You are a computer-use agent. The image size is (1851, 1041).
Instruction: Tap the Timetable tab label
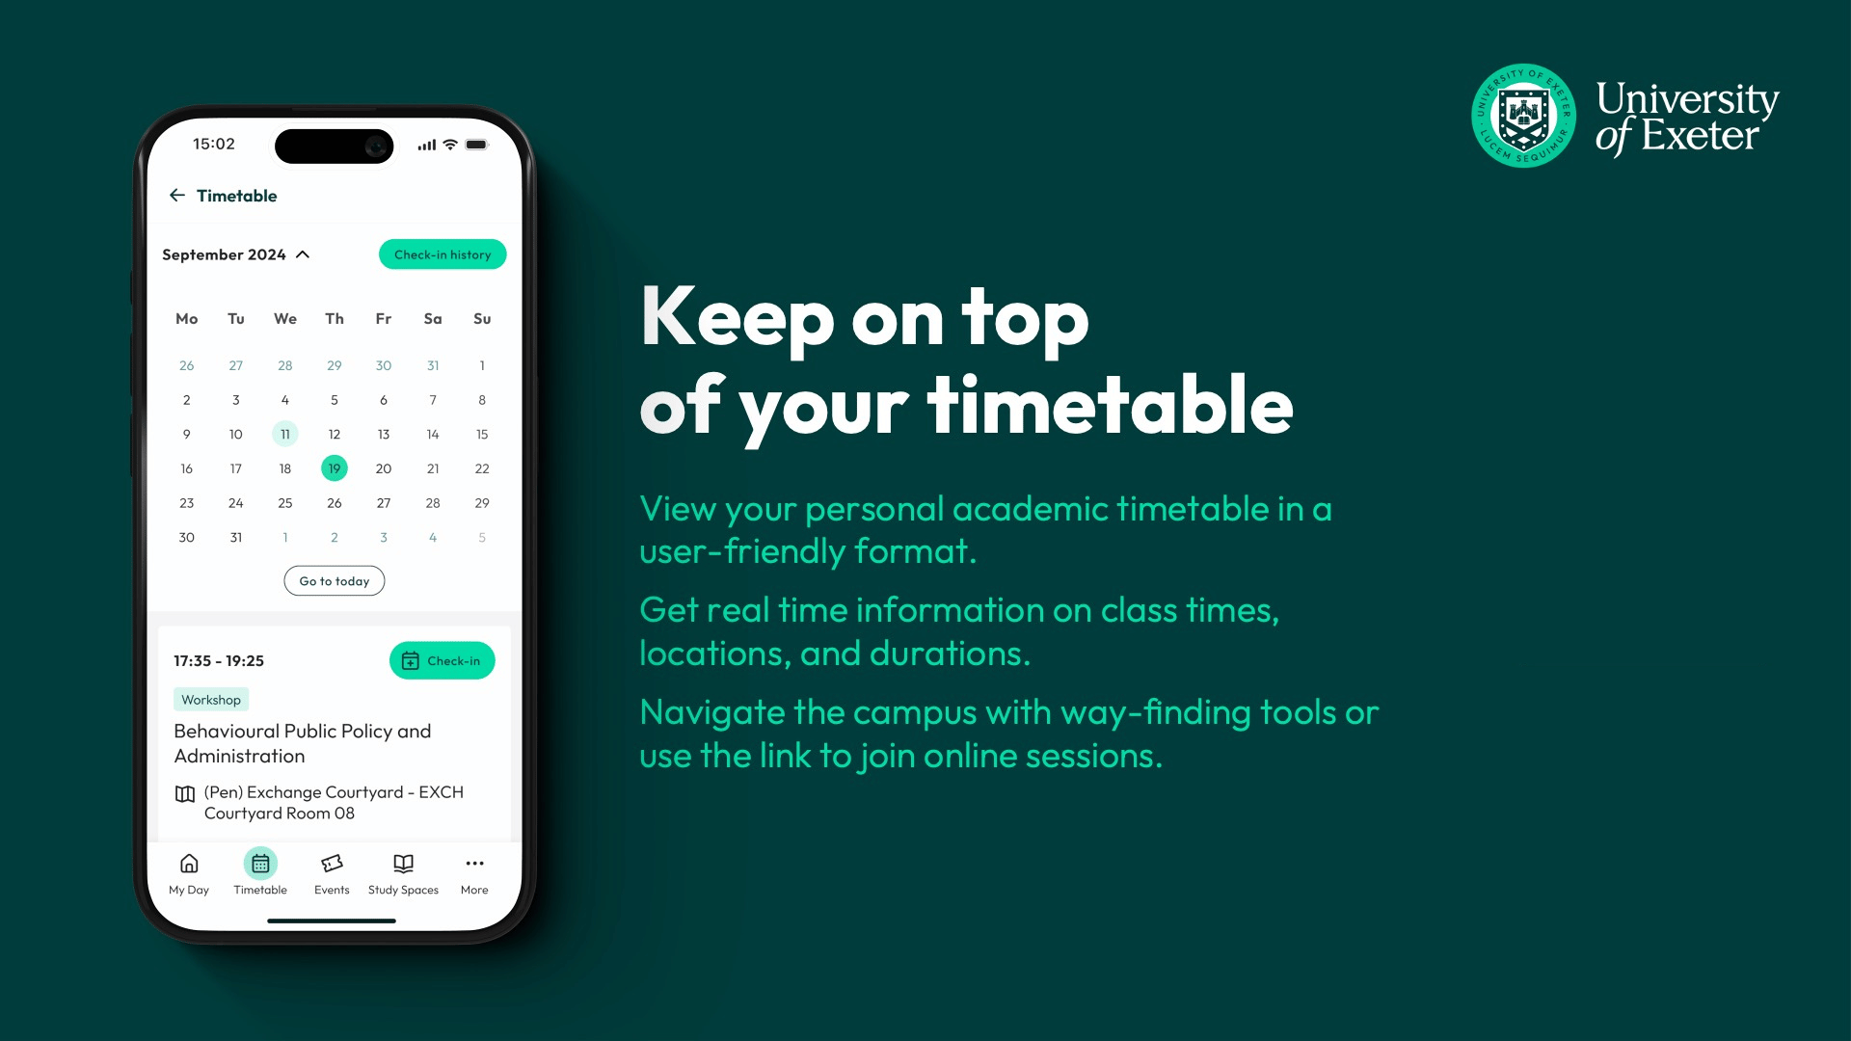click(259, 889)
